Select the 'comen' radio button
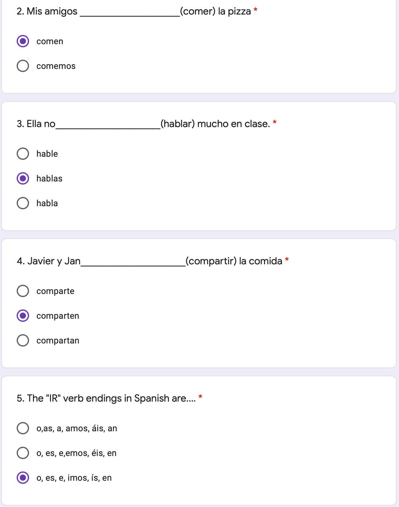The image size is (399, 507). coord(23,41)
